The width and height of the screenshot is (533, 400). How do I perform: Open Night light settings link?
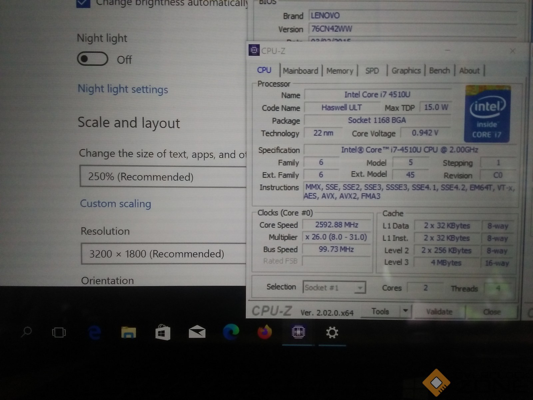[123, 89]
